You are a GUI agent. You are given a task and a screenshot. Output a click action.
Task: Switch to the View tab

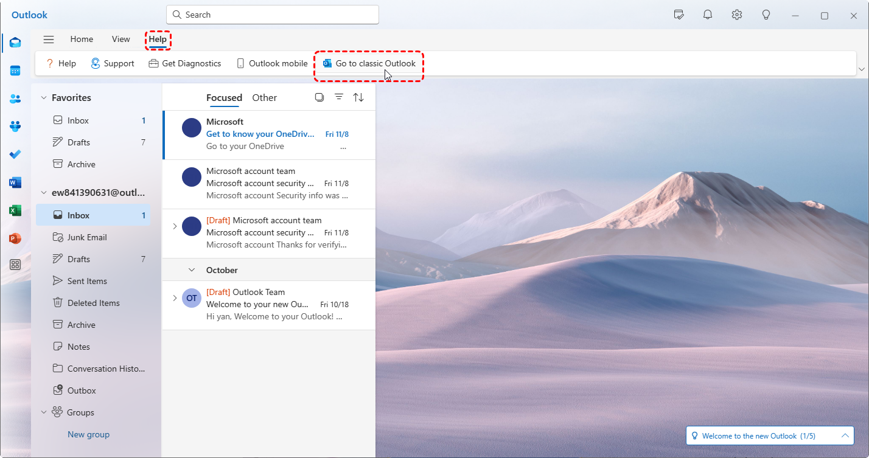(121, 40)
